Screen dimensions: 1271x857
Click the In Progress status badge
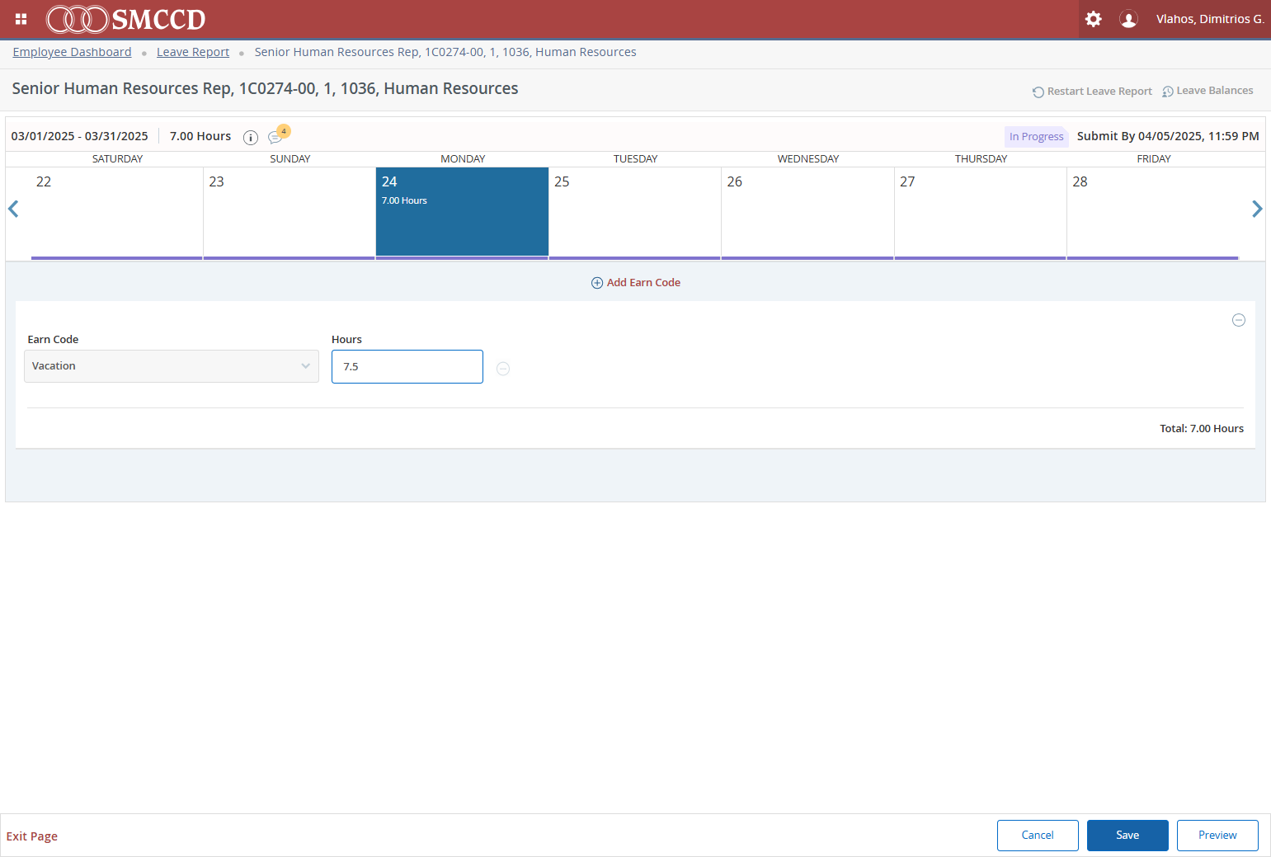point(1037,137)
